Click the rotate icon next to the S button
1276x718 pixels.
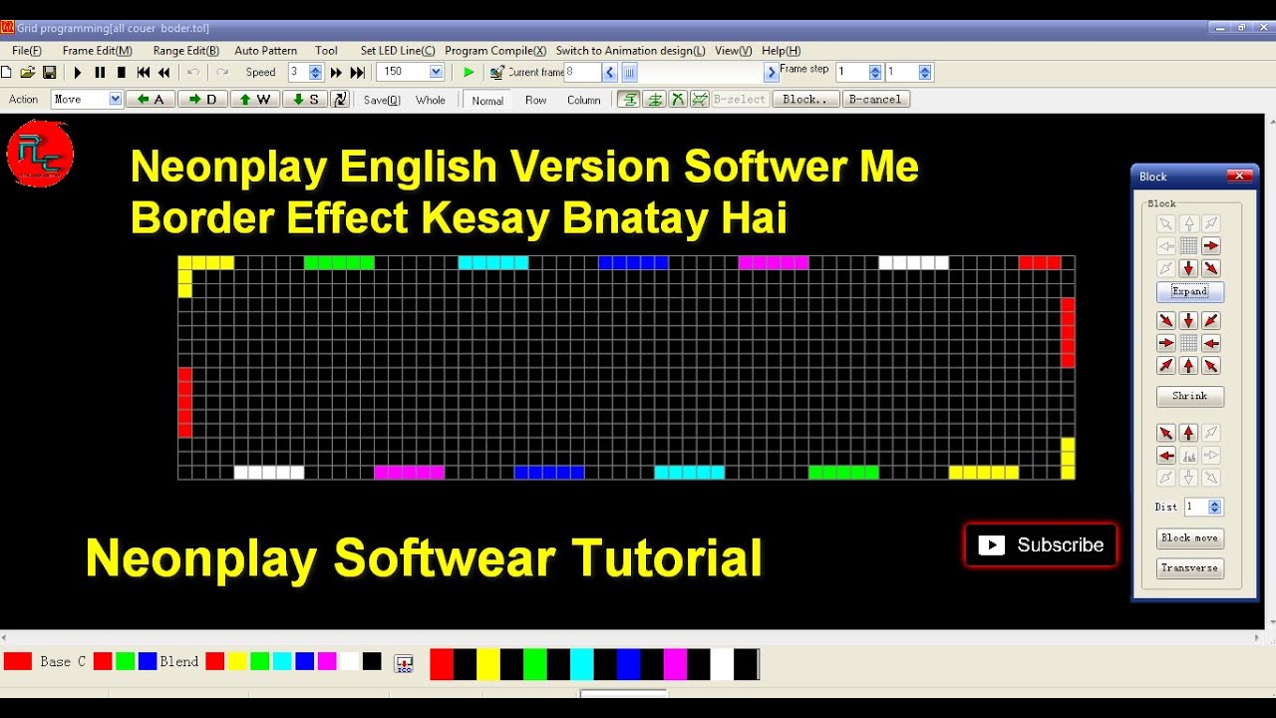(x=340, y=99)
